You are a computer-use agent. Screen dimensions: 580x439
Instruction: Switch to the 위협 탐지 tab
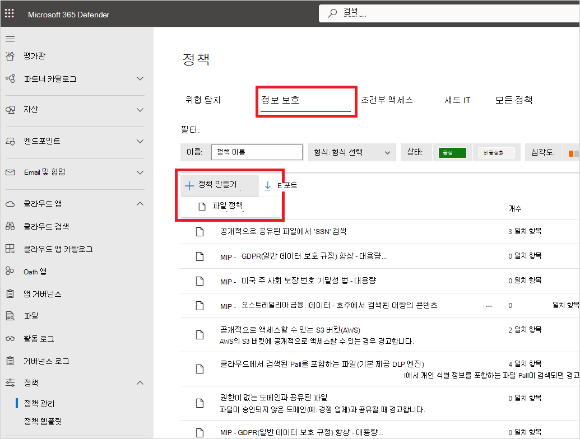tap(203, 100)
